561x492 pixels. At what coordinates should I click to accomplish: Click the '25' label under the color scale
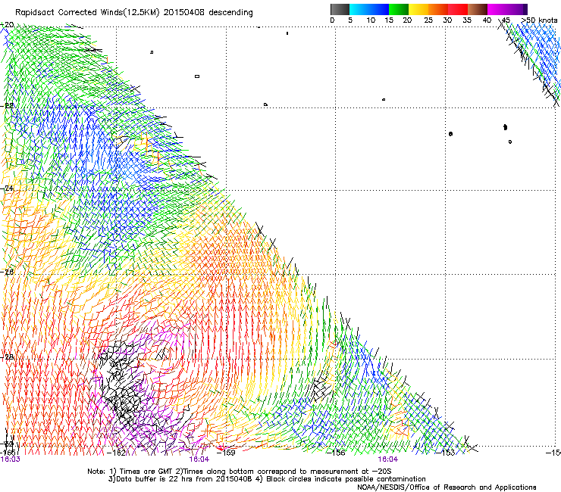point(428,20)
